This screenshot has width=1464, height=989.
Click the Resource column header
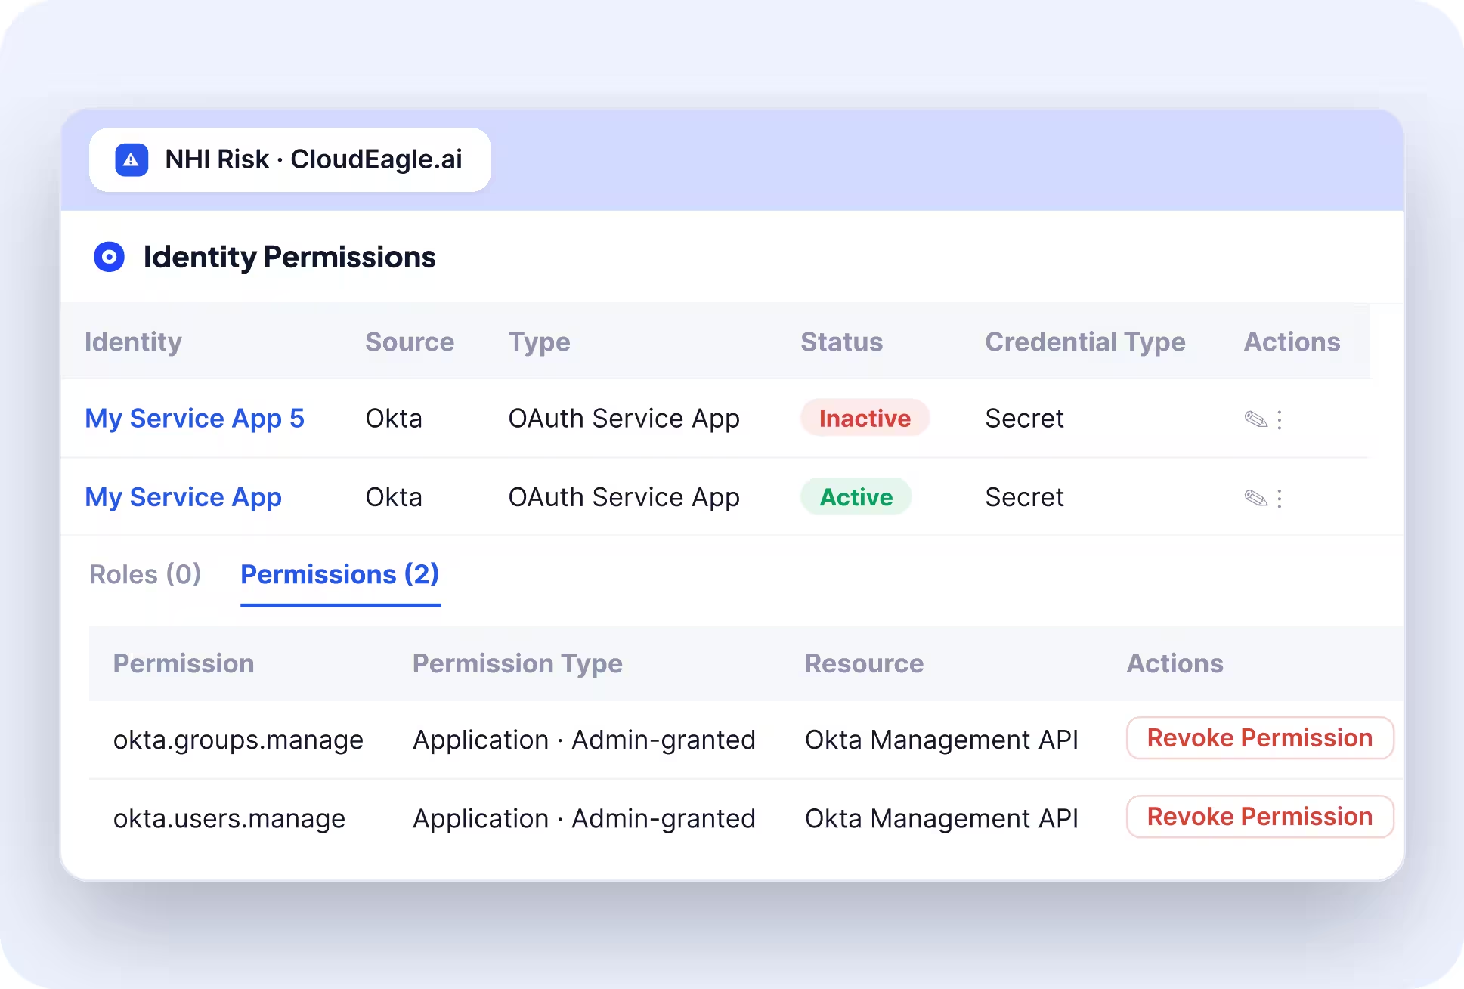[x=864, y=663]
